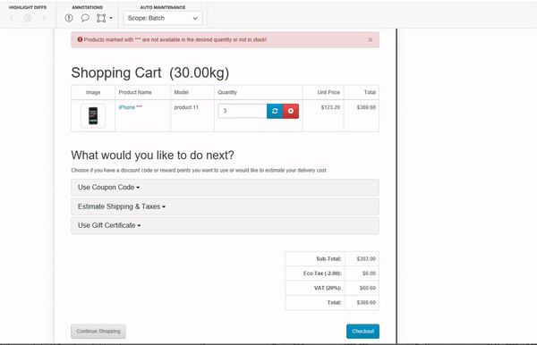Open the region annotation dropdown arrow
Image resolution: width=537 pixels, height=345 pixels.
click(111, 18)
